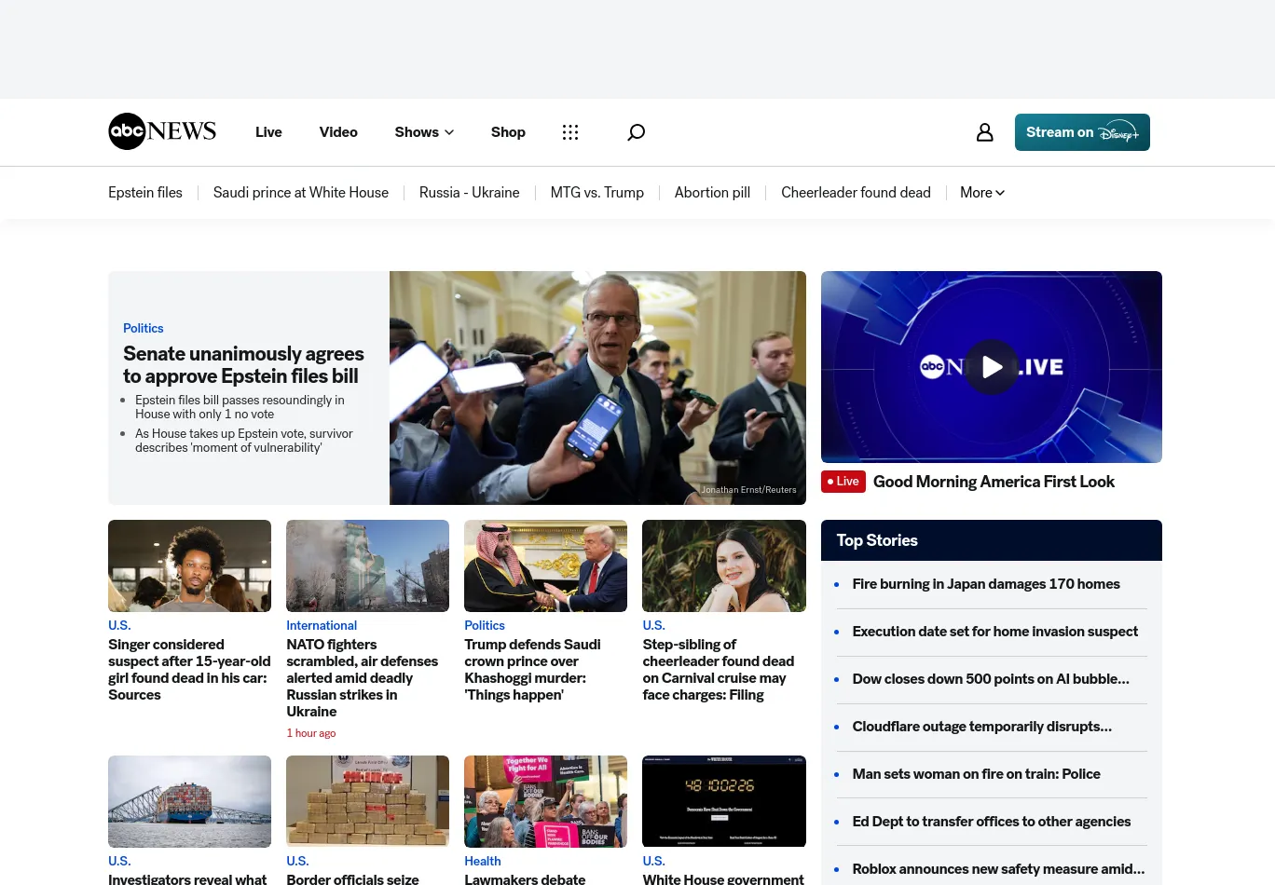Screen dimensions: 1275x885
Task: Play the ABC News Live video
Action: coord(991,367)
